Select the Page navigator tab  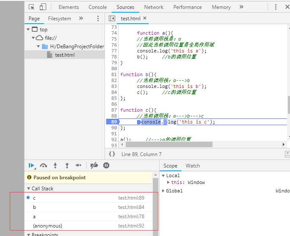coord(34,19)
